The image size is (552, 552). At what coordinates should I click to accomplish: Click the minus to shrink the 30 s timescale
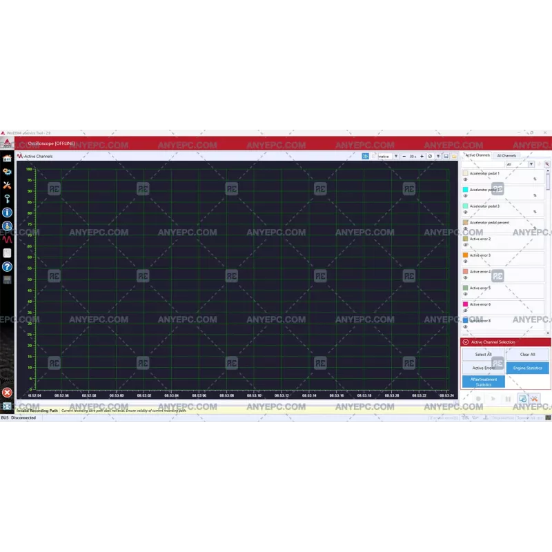[x=404, y=157]
